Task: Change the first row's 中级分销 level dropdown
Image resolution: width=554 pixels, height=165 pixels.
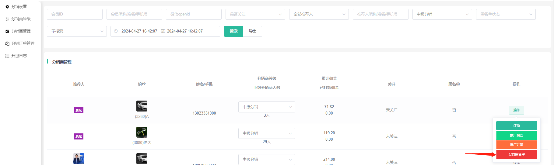Action: coord(267,107)
